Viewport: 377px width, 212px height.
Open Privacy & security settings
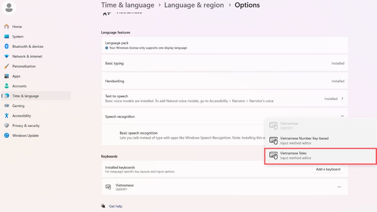point(36,126)
